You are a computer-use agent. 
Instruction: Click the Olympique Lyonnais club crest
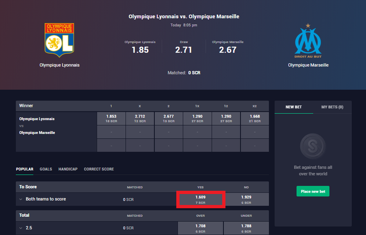click(x=59, y=40)
